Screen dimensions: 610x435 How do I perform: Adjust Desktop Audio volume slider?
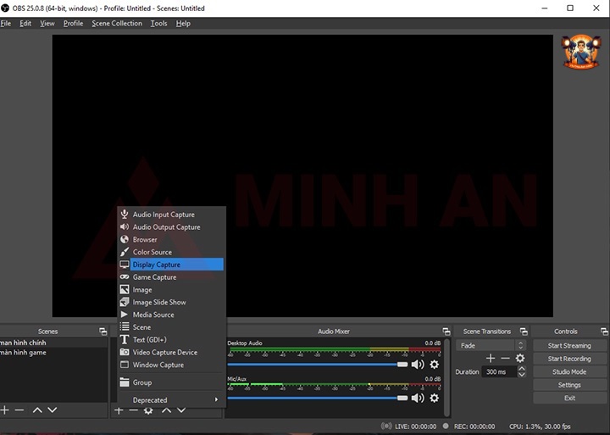tap(318, 365)
